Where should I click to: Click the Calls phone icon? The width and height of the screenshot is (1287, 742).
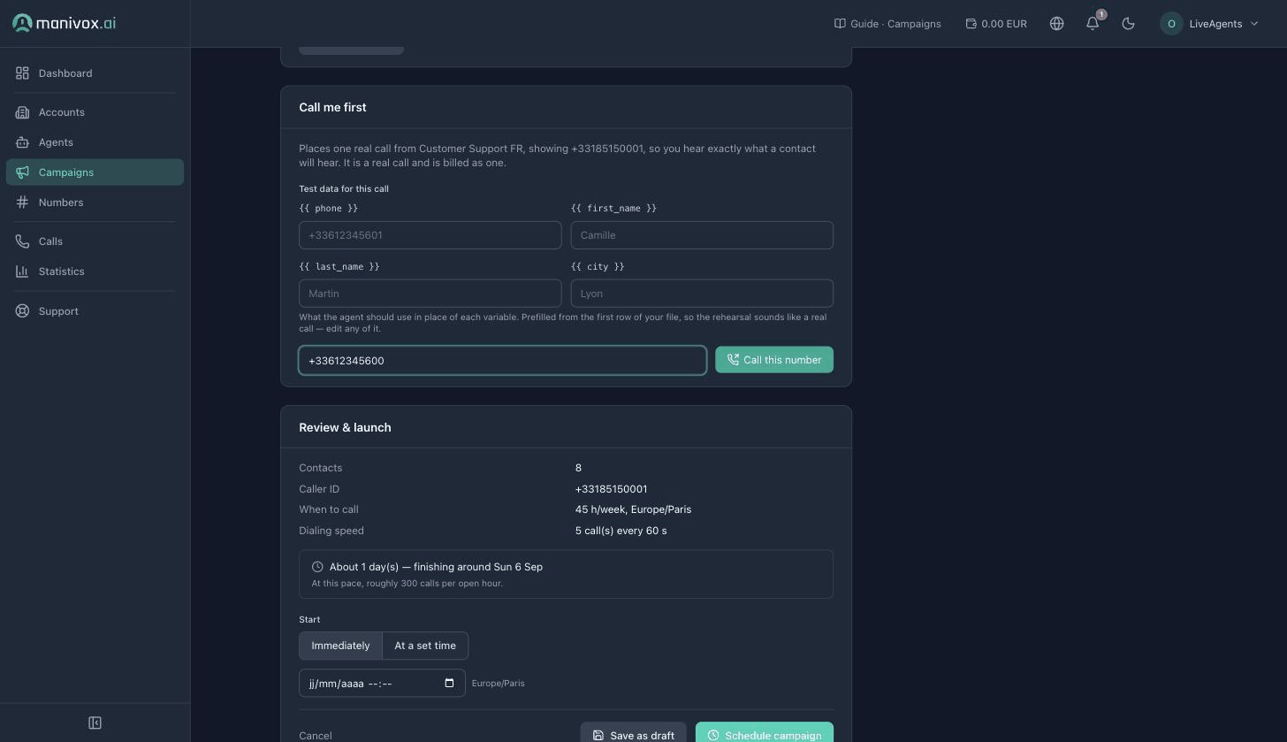point(22,241)
